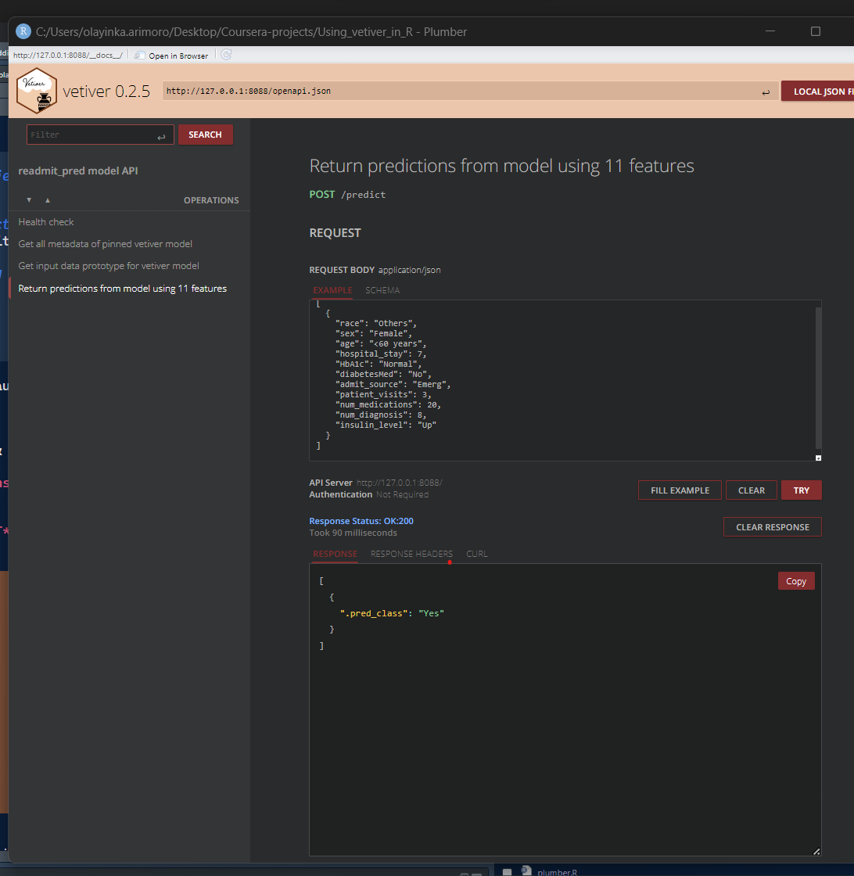Click the response box resize corner handle
854x876 pixels.
pyautogui.click(x=816, y=851)
